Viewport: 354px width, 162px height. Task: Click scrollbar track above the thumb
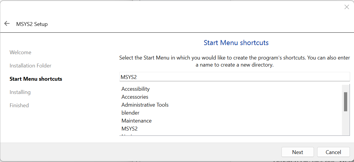tap(345, 88)
